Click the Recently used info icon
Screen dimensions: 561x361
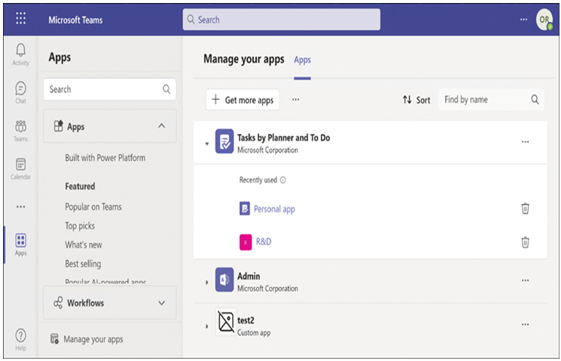(282, 180)
